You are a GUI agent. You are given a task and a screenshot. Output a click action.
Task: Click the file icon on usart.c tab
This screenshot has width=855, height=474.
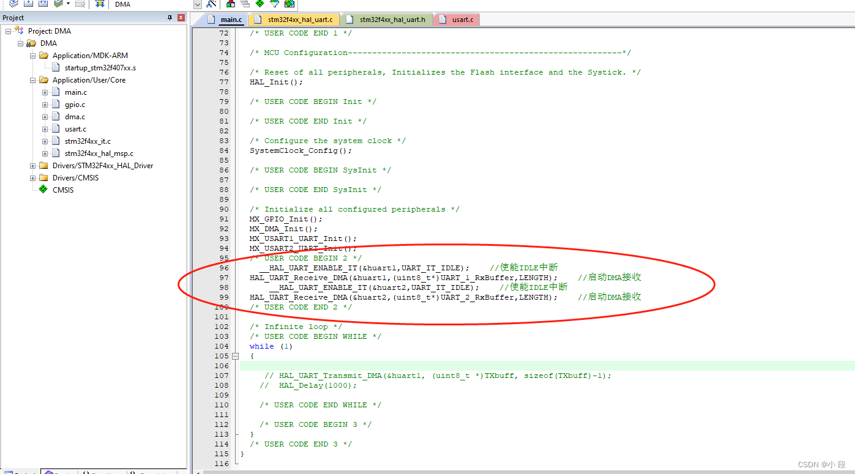click(444, 20)
